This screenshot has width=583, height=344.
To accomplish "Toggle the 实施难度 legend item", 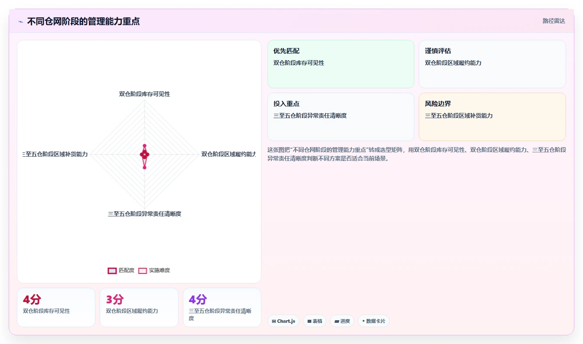I will (154, 270).
